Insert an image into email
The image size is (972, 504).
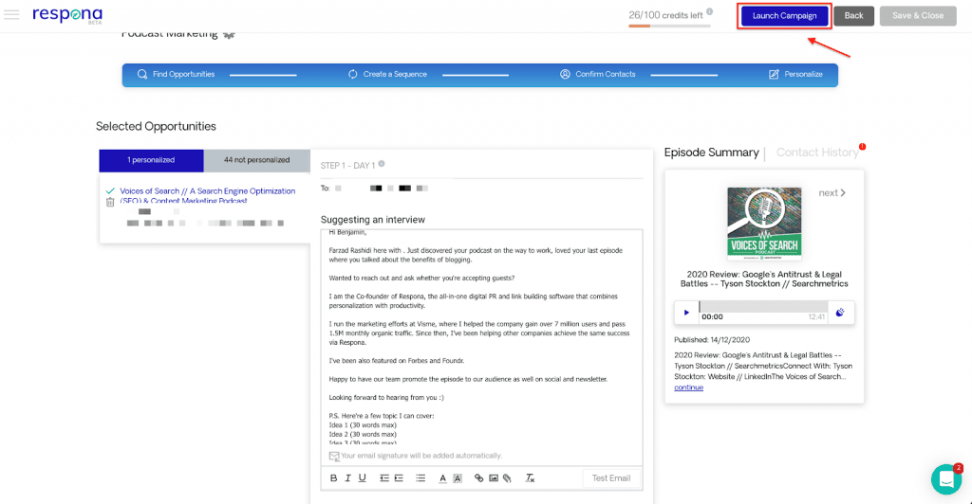tap(494, 478)
